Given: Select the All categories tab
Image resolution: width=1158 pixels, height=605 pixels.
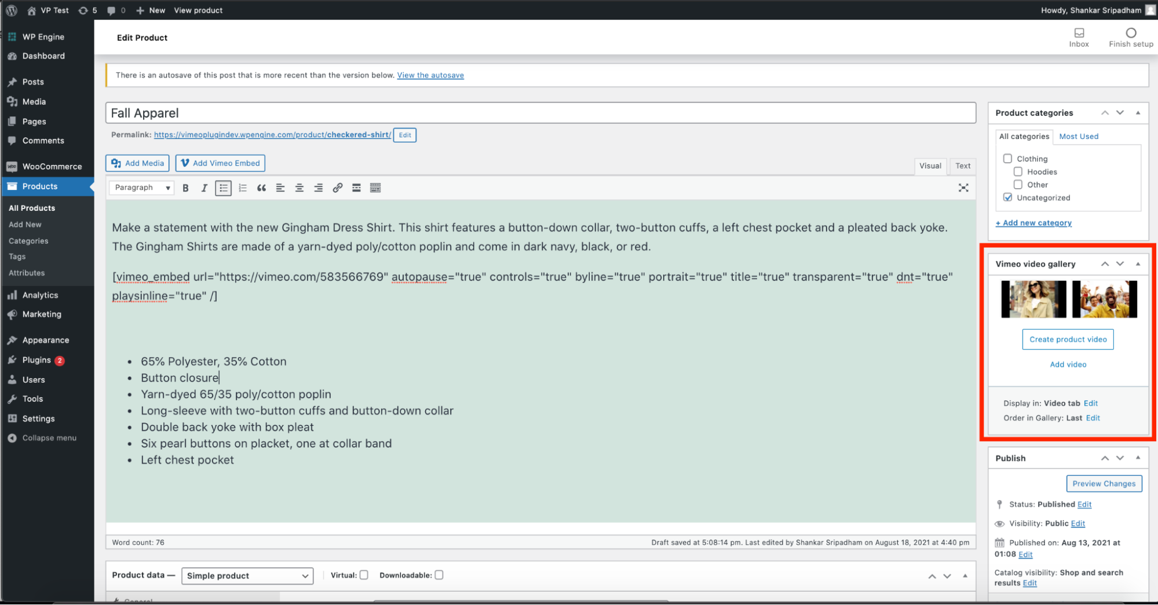Looking at the screenshot, I should 1024,137.
